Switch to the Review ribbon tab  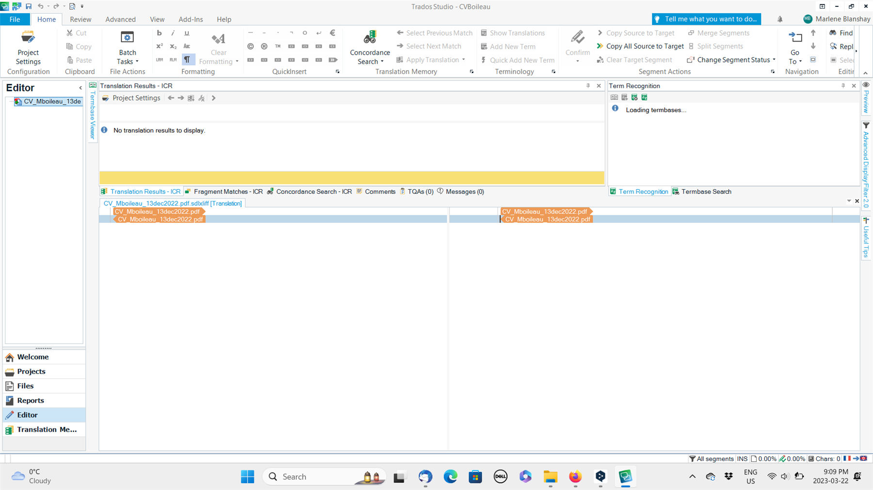(x=81, y=19)
